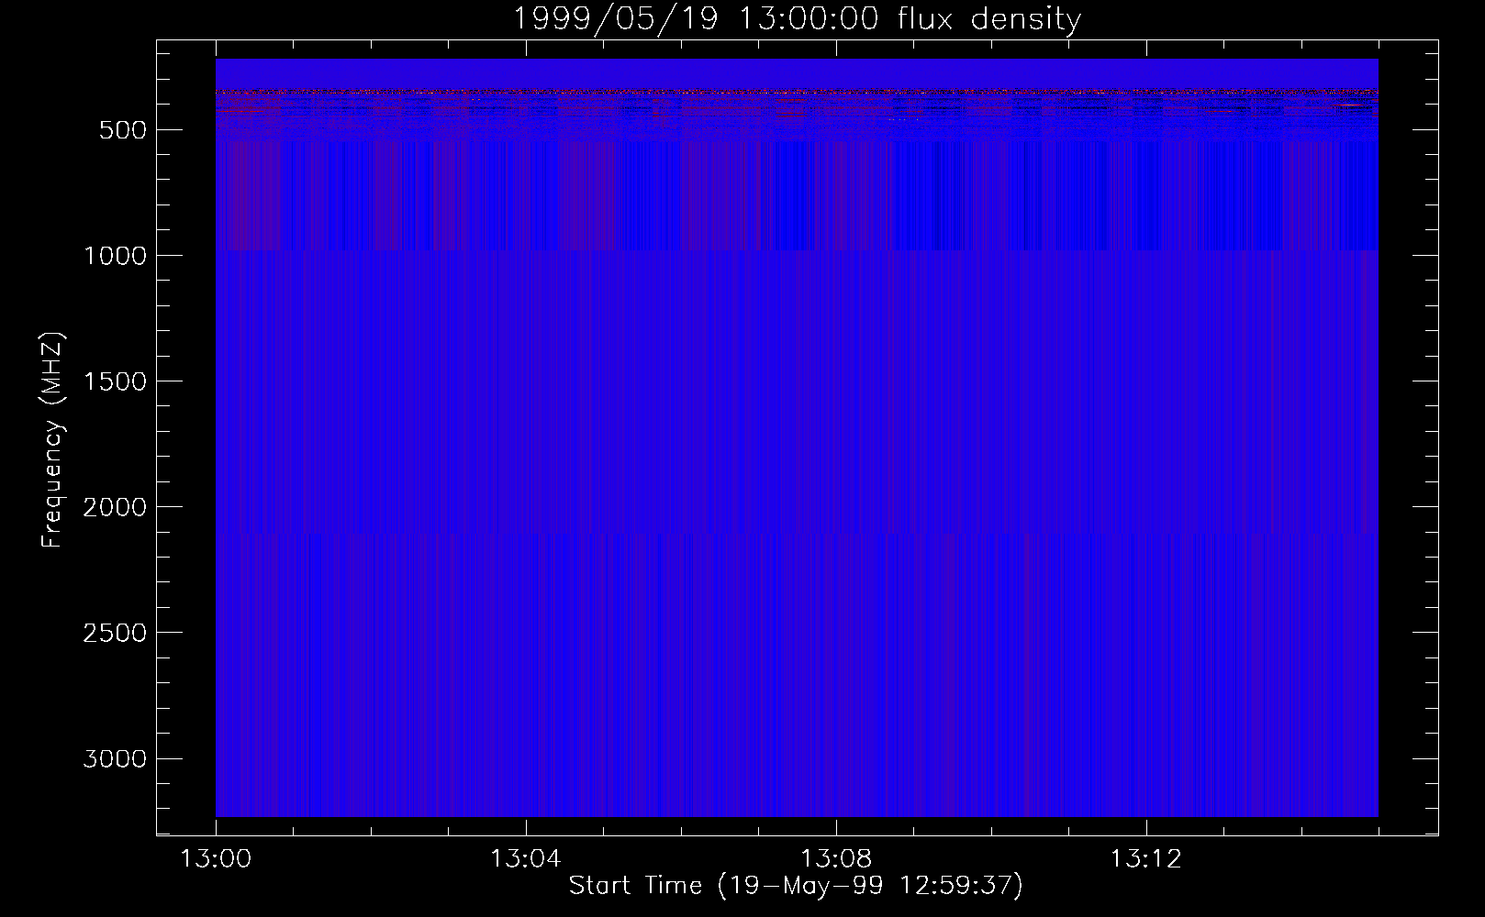
Task: Click the spectrogram flux density image
Action: tap(797, 437)
